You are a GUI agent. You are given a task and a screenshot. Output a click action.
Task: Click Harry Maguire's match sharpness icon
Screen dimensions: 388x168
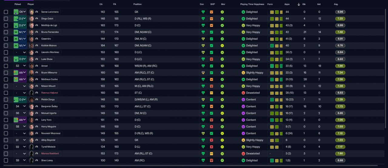click(212, 127)
